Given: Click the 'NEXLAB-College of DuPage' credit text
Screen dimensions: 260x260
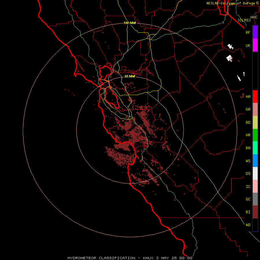Looking at the screenshot, I should tap(231, 3).
